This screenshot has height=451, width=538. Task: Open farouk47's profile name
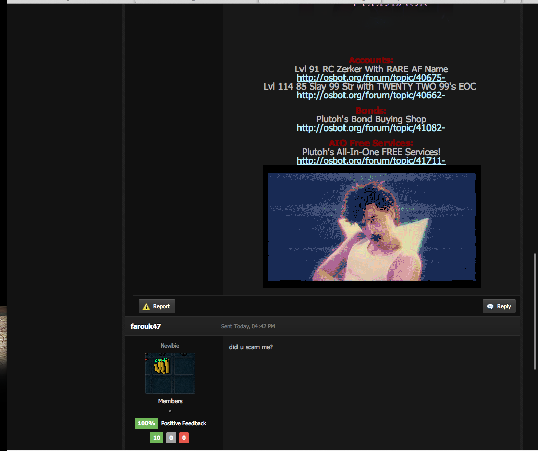coord(145,326)
